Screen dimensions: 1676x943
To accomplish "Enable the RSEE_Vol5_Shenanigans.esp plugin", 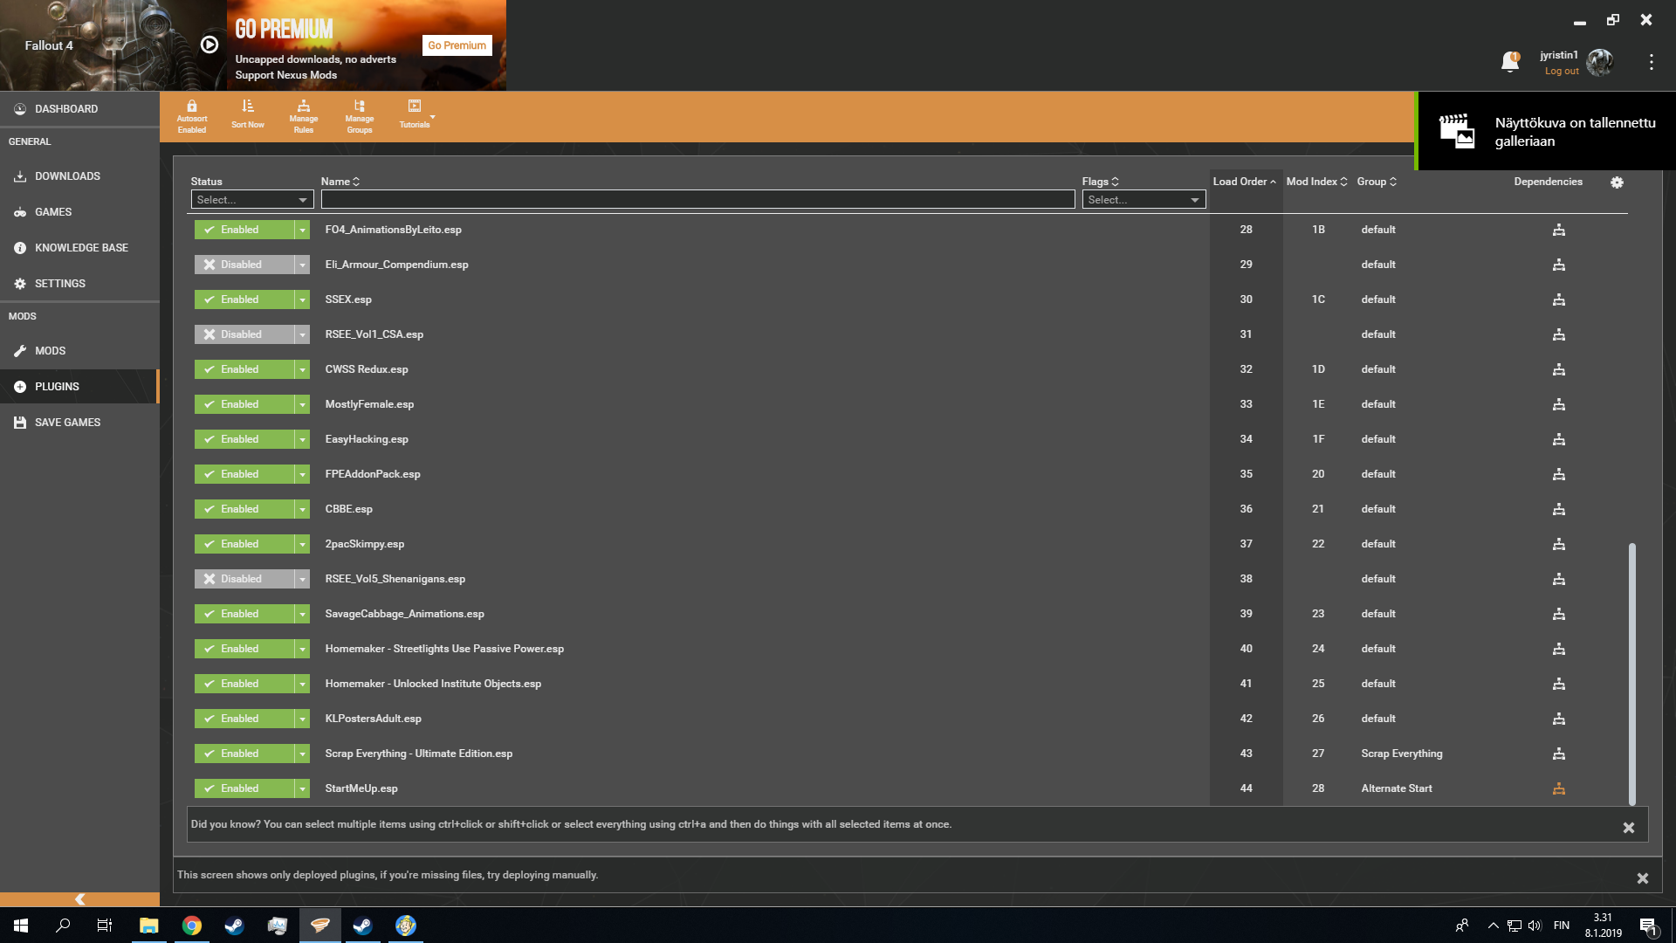I will (244, 579).
